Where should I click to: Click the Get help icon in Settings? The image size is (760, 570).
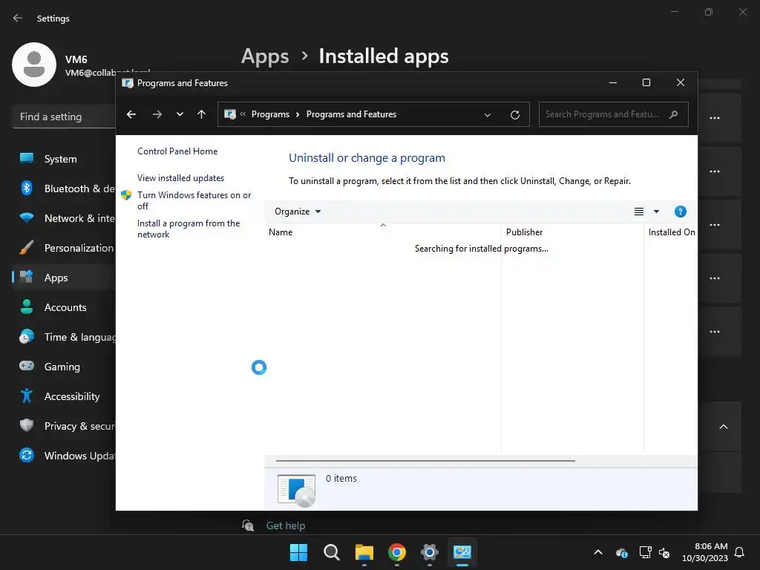[248, 525]
